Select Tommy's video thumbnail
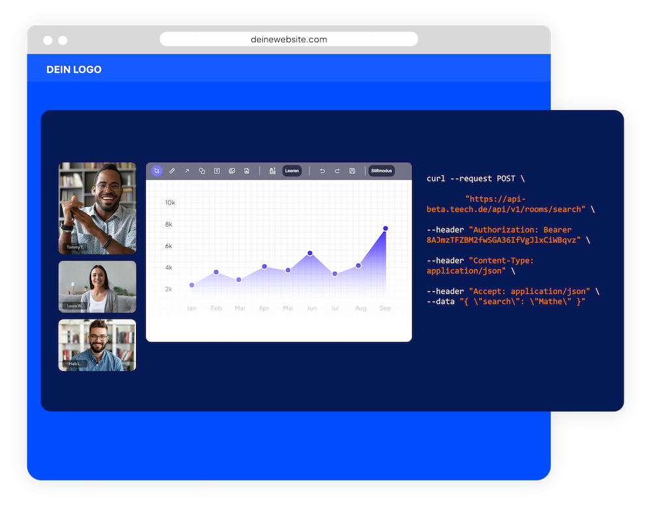This screenshot has width=651, height=509. pos(98,208)
